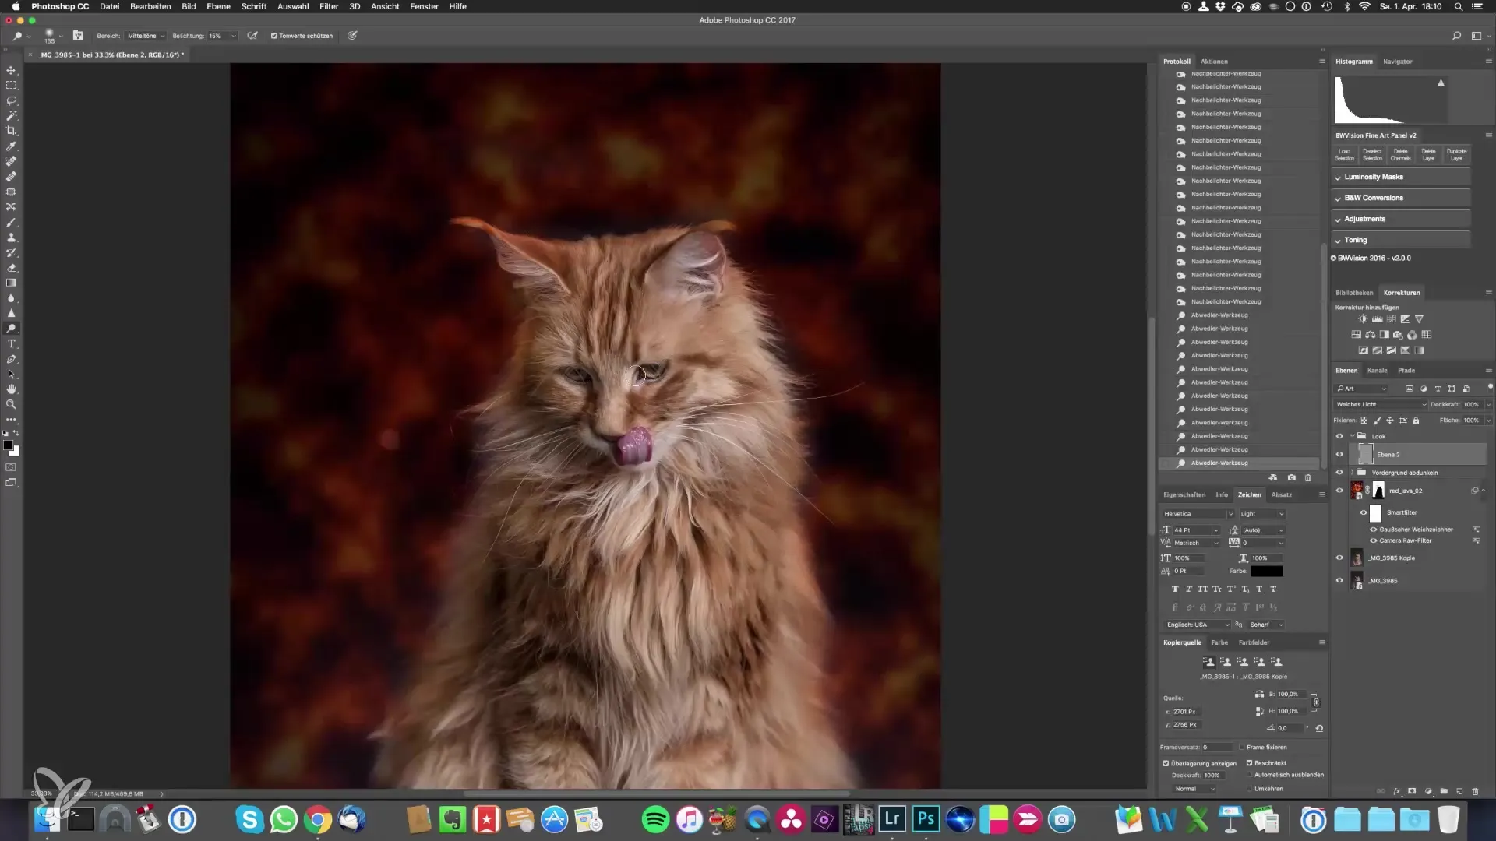Select the Clone Stamp tool
The image size is (1496, 841).
tap(11, 238)
